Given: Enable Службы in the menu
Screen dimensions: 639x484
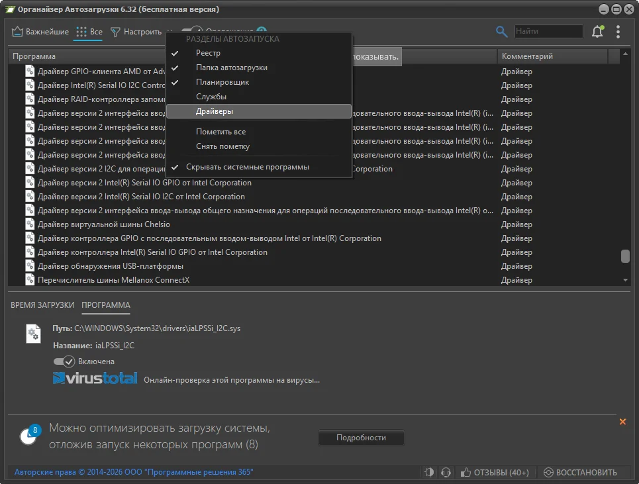Looking at the screenshot, I should click(x=259, y=97).
